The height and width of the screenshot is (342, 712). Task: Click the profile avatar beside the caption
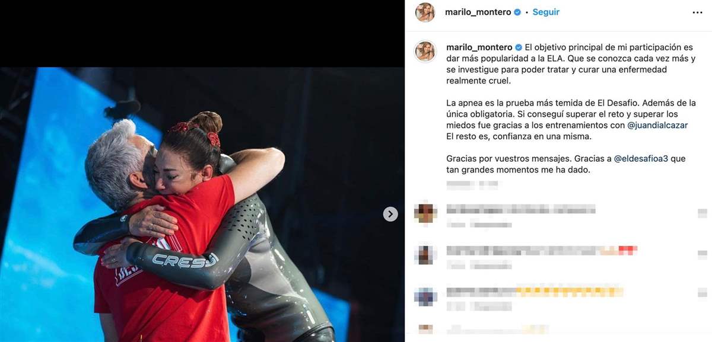click(x=425, y=52)
